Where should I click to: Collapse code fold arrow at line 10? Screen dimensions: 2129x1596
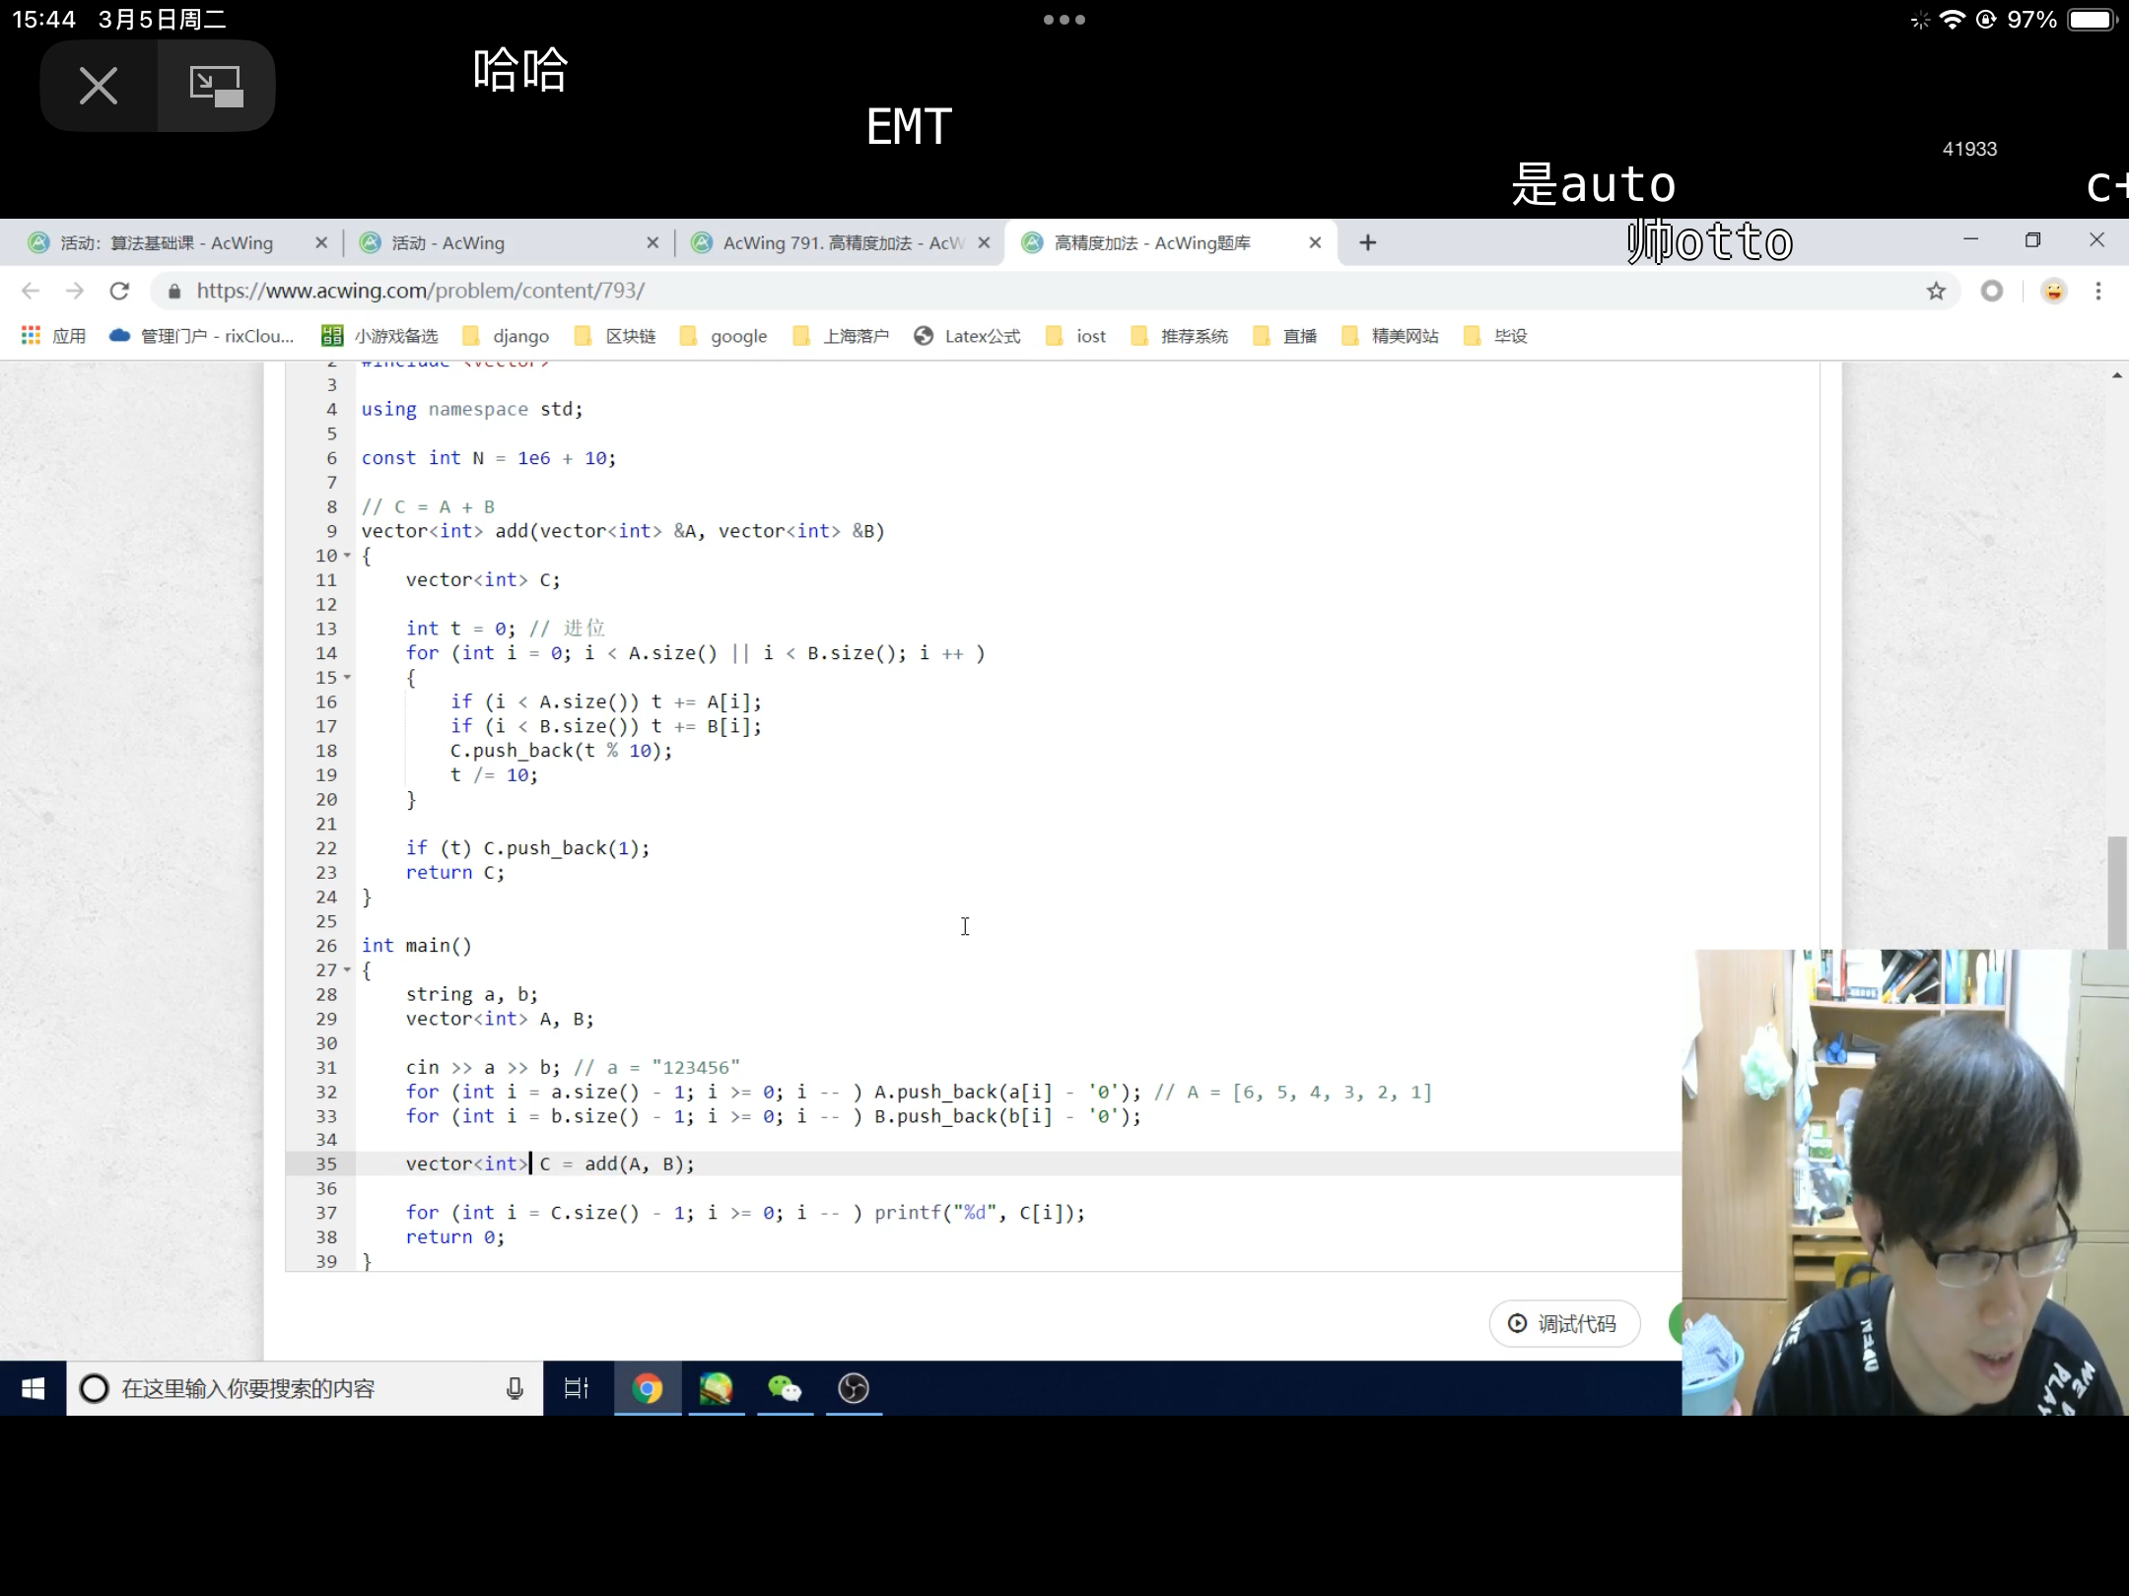[347, 556]
